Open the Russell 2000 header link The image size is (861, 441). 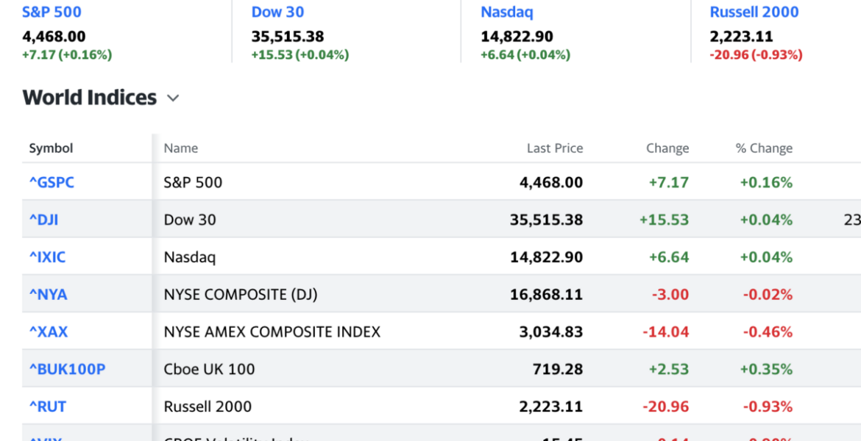[754, 12]
